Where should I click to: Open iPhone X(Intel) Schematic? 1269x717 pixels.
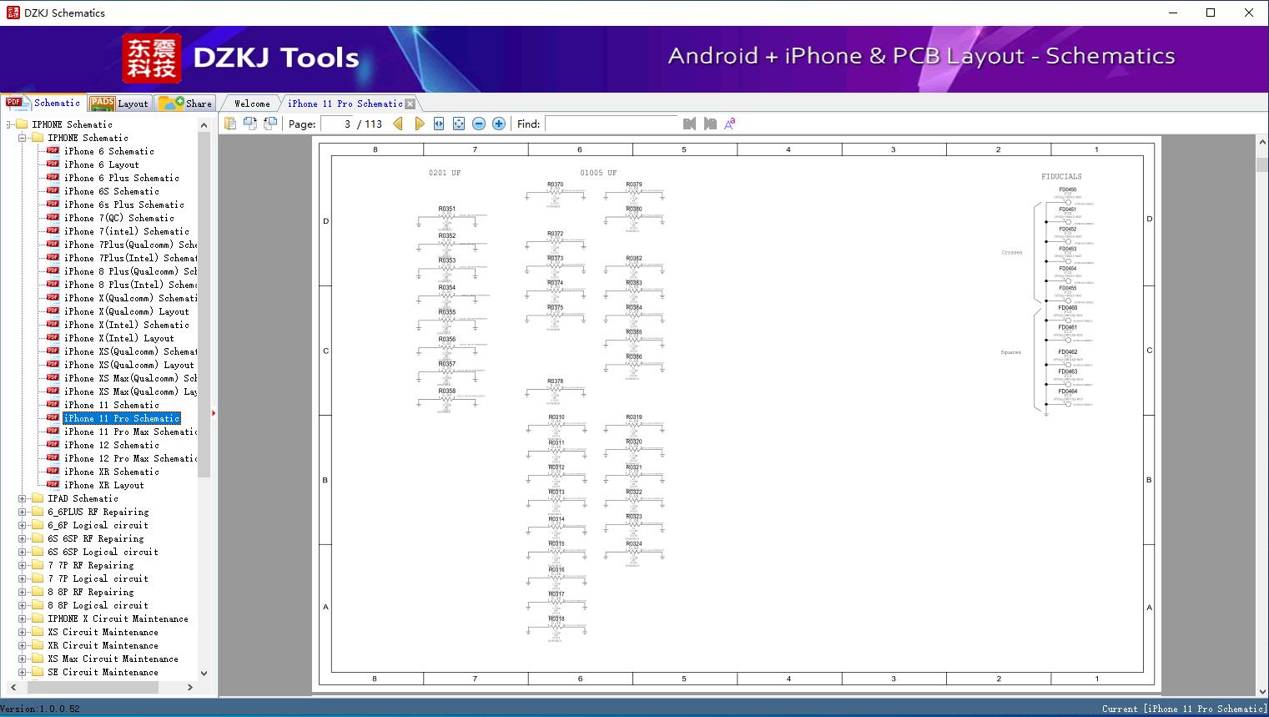point(127,325)
